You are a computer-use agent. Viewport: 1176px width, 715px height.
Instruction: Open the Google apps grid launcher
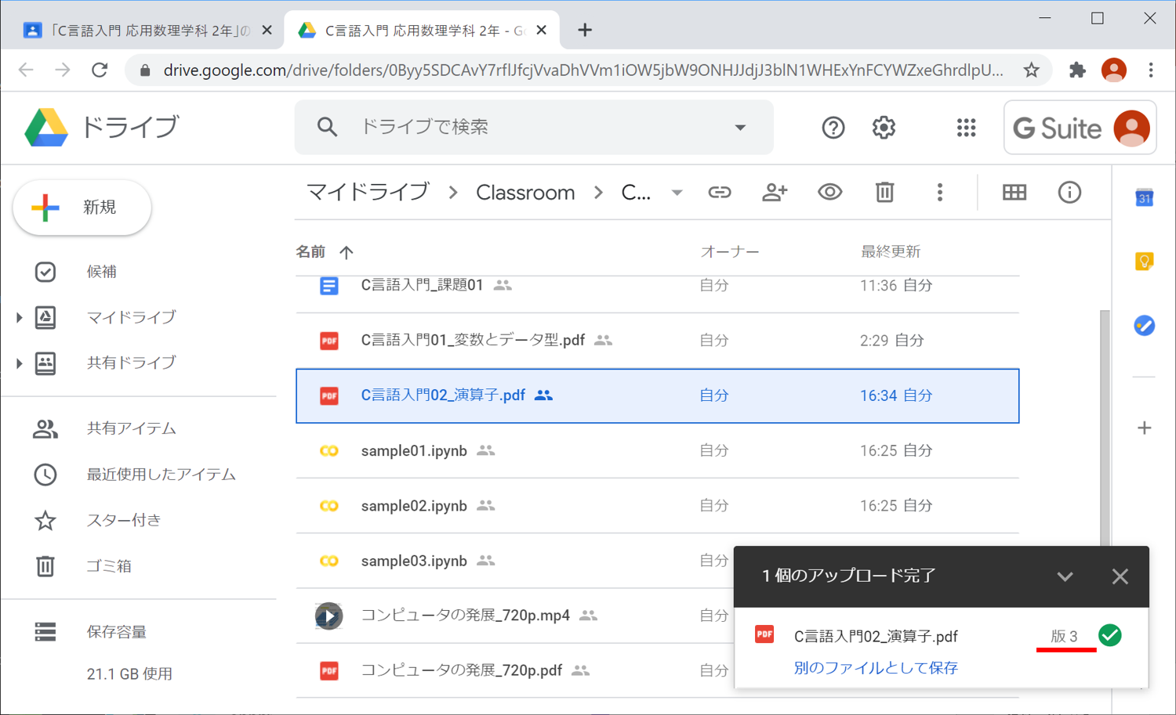[x=966, y=128]
